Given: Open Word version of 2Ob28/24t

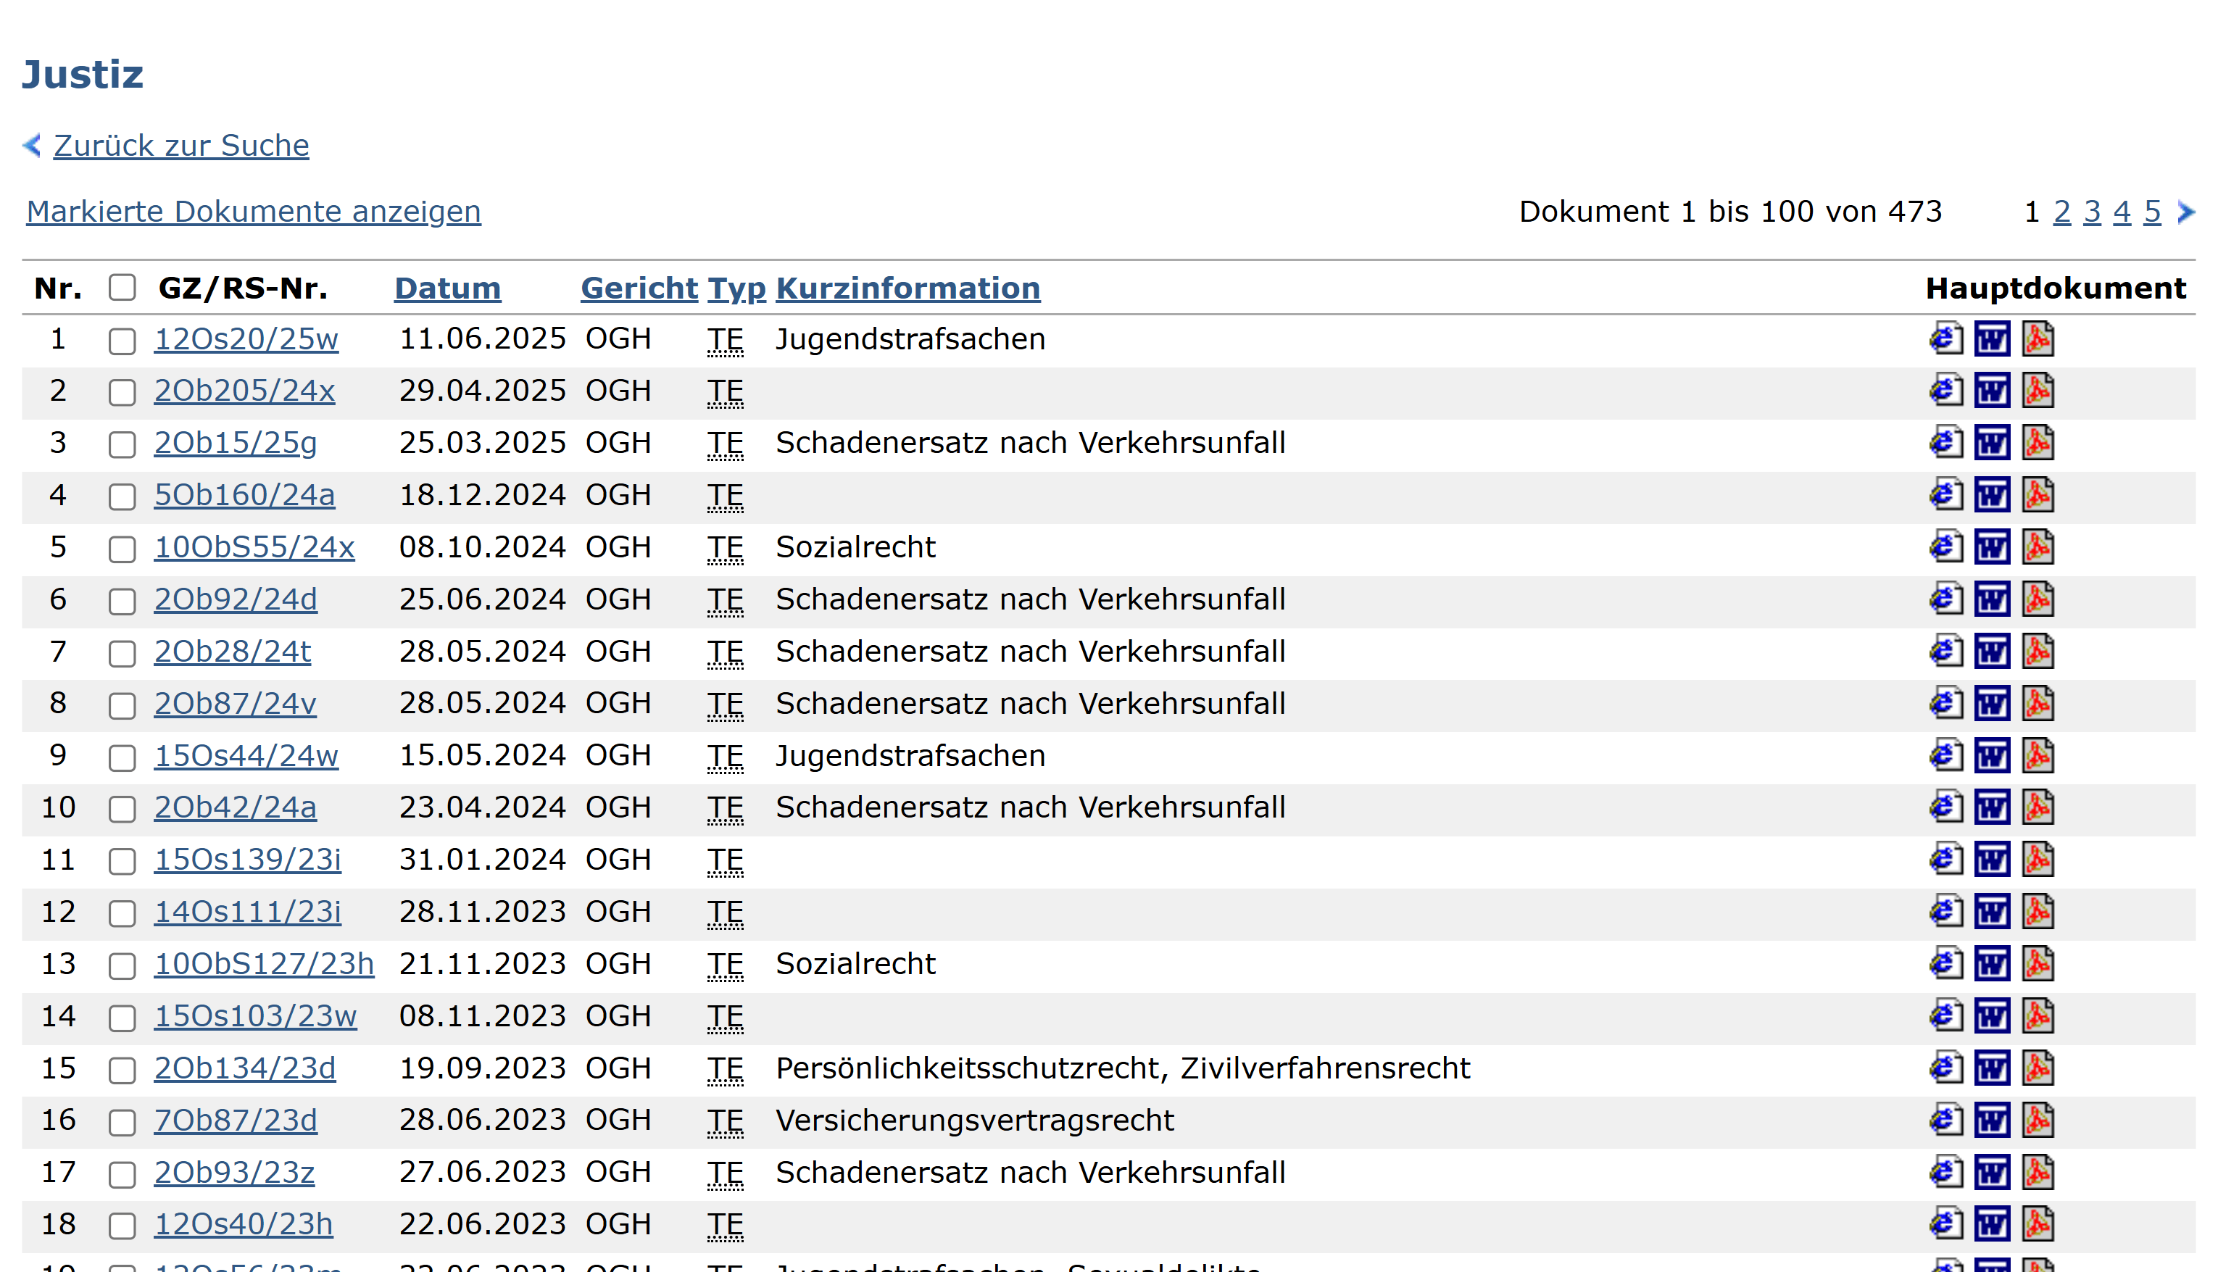Looking at the screenshot, I should point(1992,652).
